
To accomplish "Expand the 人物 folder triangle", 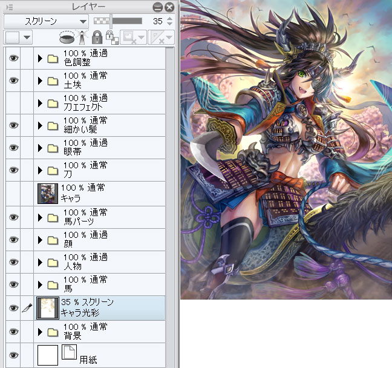I will click(40, 263).
